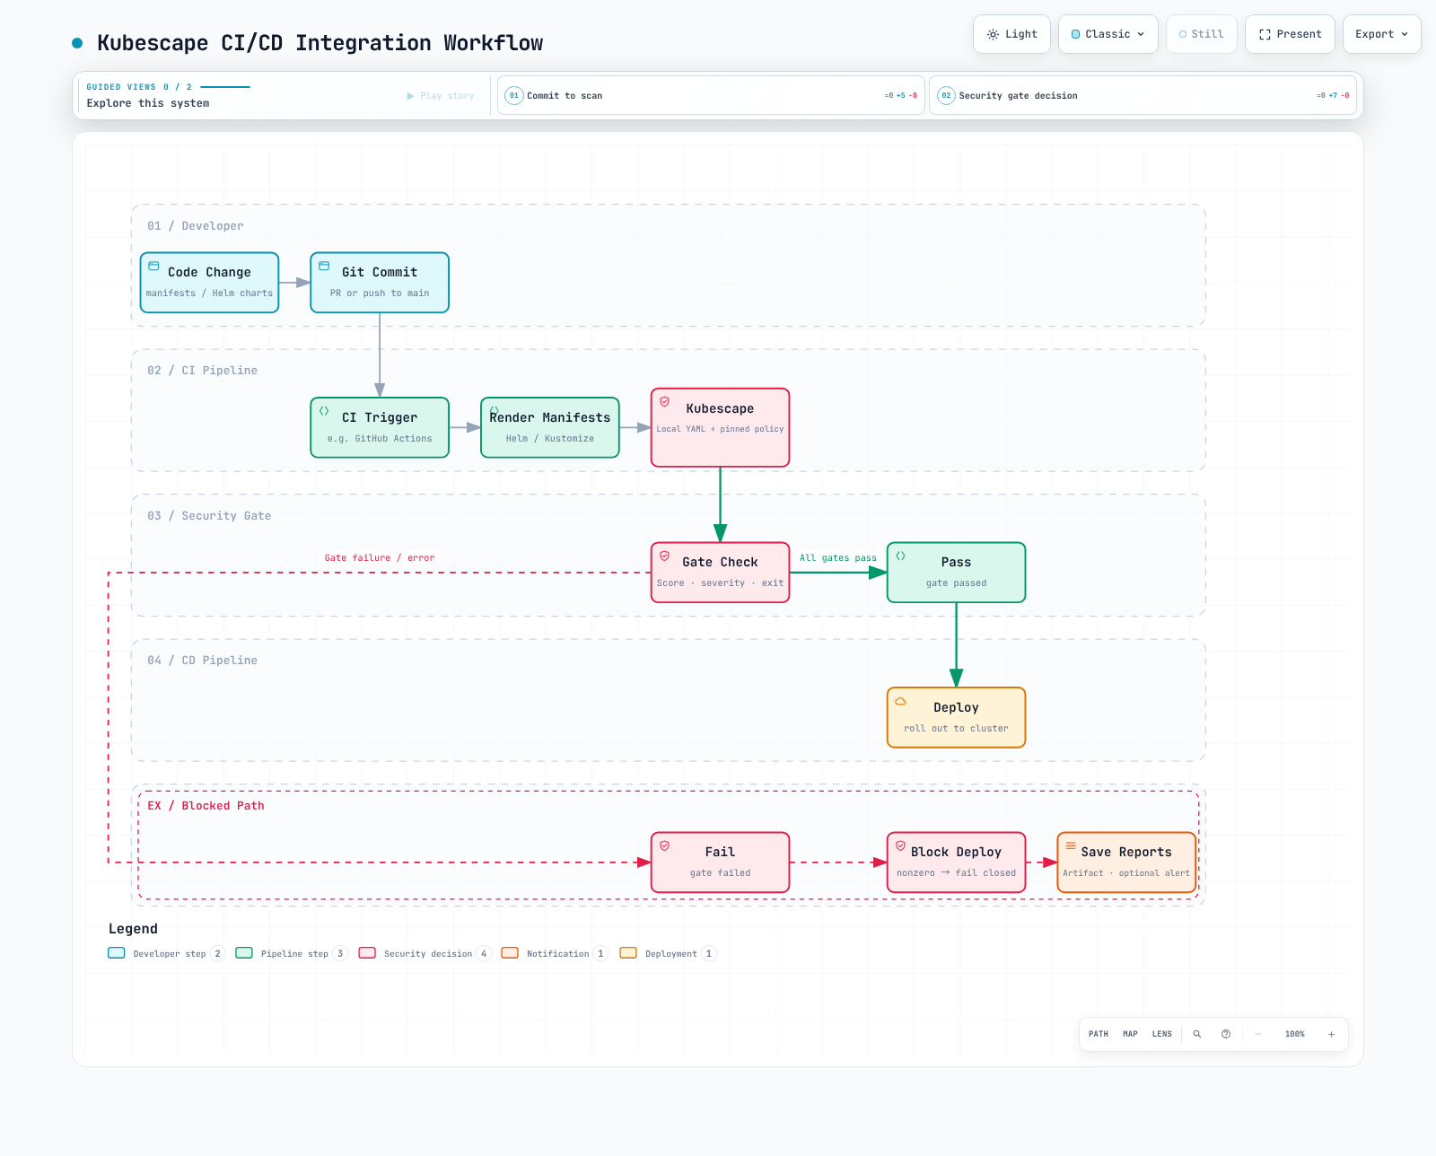Click the zoom out minus icon
Image resolution: width=1436 pixels, height=1156 pixels.
(1258, 1034)
